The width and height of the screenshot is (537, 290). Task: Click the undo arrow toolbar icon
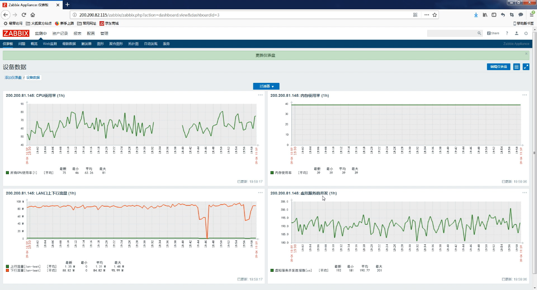(503, 15)
